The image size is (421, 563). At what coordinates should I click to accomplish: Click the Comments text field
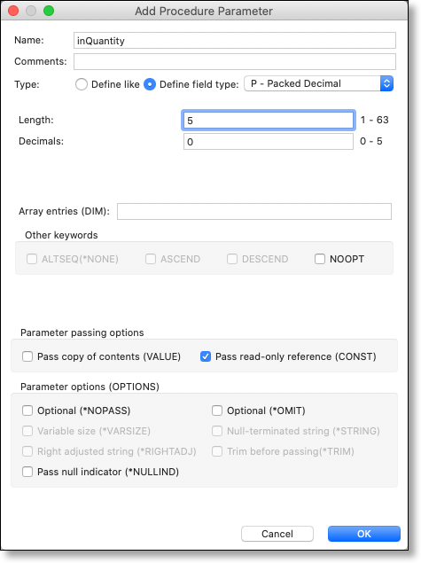235,61
